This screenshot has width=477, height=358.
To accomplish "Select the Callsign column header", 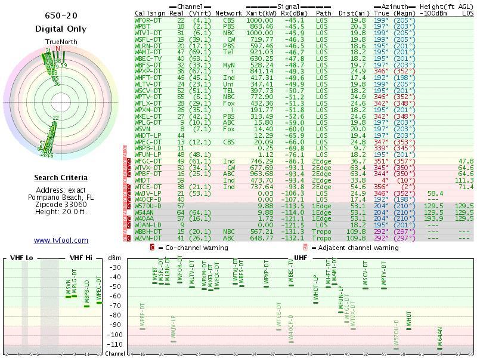I will tap(150, 13).
